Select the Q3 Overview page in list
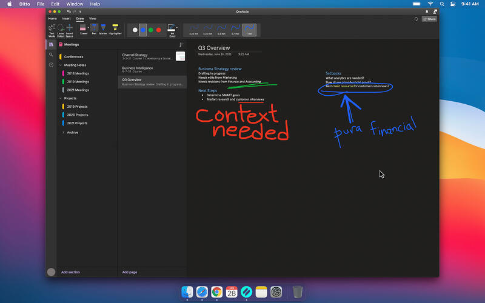This screenshot has height=303, width=485. pos(152,82)
